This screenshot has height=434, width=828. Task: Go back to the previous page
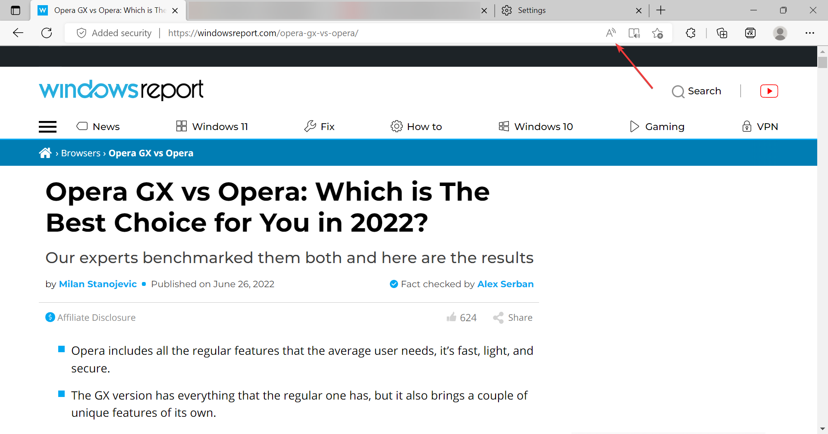[x=18, y=33]
